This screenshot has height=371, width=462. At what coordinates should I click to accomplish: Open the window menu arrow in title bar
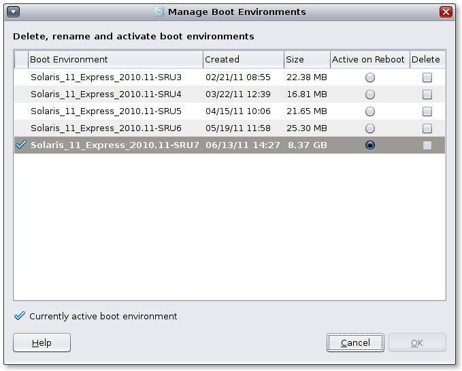pos(13,12)
